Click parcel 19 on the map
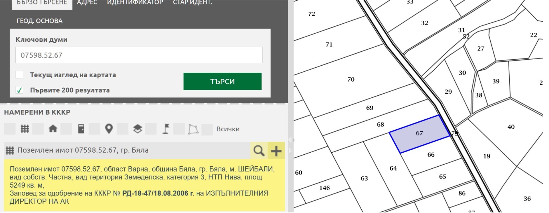Image resolution: width=549 pixels, height=213 pixels. [487, 156]
